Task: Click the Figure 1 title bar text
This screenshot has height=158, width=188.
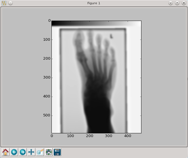Action: pyautogui.click(x=94, y=3)
